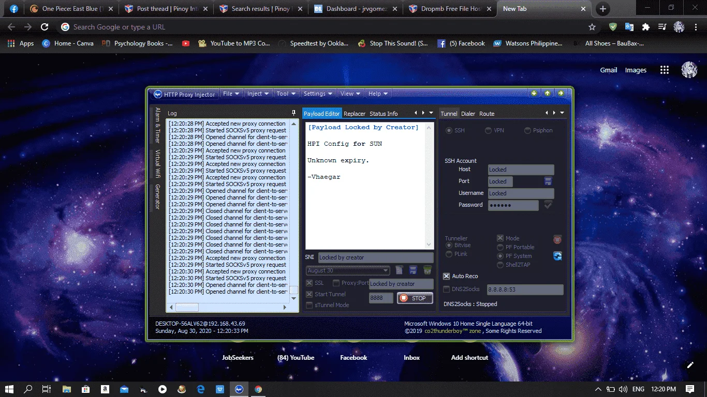This screenshot has height=397, width=707.
Task: Open the YouTube shortcut on New Tab page
Action: [296, 358]
